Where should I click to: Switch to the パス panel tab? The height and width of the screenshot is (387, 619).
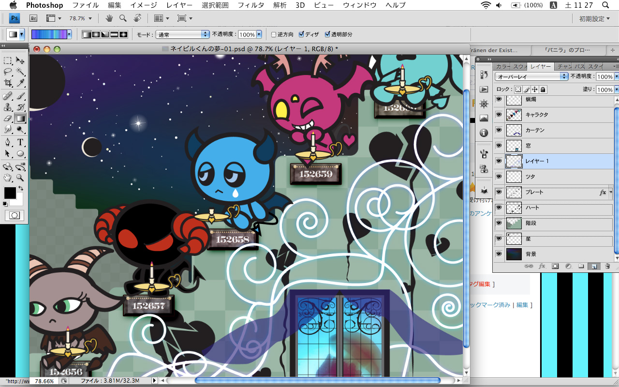(579, 67)
